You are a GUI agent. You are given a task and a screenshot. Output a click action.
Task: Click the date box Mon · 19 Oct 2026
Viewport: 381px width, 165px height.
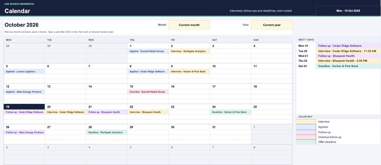click(348, 11)
